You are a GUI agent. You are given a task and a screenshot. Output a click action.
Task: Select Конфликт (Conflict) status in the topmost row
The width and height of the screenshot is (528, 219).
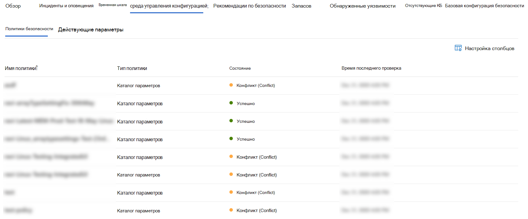coord(256,85)
